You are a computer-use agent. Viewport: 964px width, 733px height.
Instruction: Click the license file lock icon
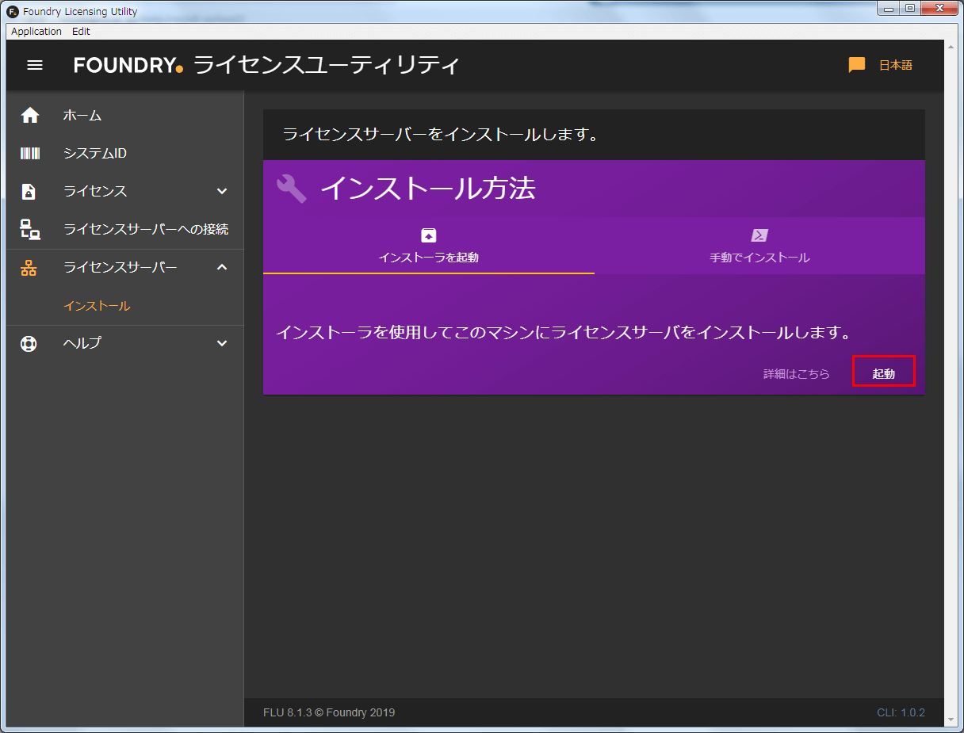pyautogui.click(x=29, y=192)
